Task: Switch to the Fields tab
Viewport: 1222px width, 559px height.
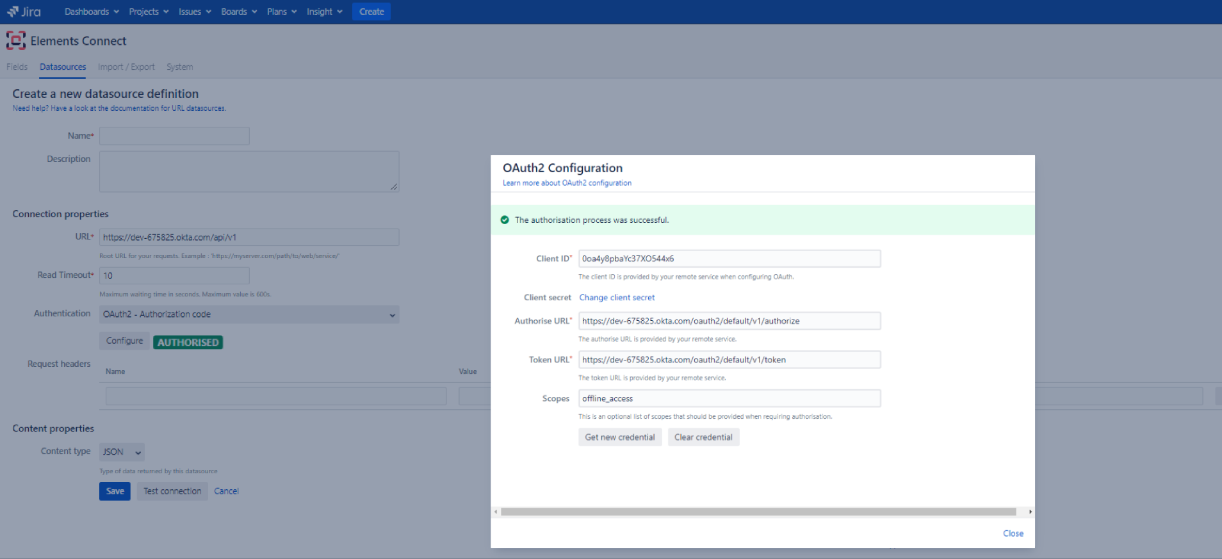Action: point(17,67)
